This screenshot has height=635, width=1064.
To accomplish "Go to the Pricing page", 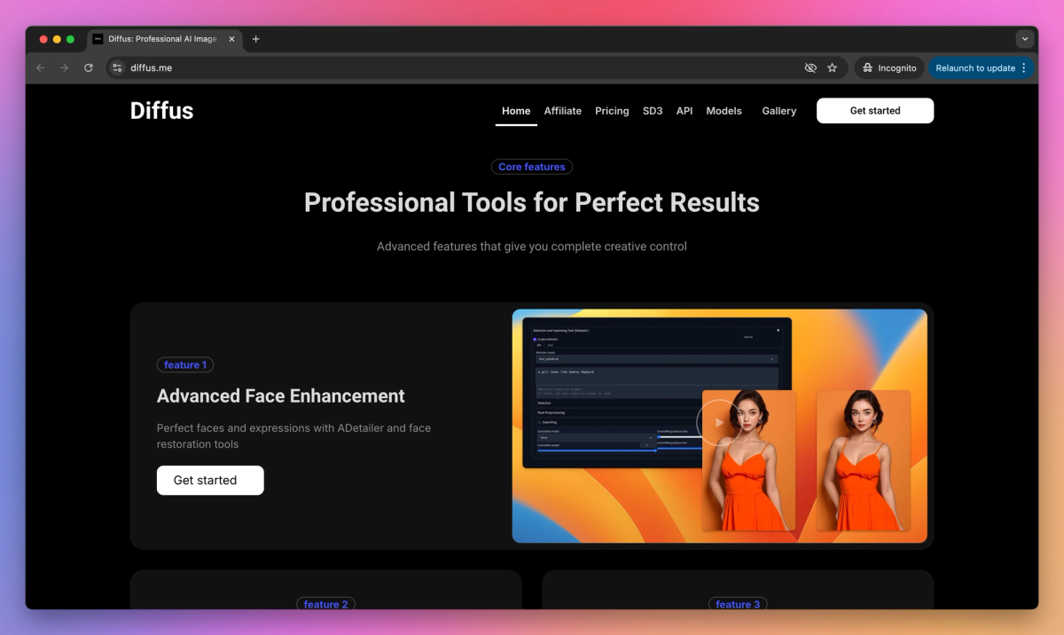I will click(x=612, y=111).
